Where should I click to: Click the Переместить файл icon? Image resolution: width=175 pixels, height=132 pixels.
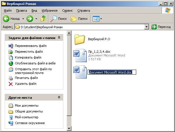pos(11,52)
